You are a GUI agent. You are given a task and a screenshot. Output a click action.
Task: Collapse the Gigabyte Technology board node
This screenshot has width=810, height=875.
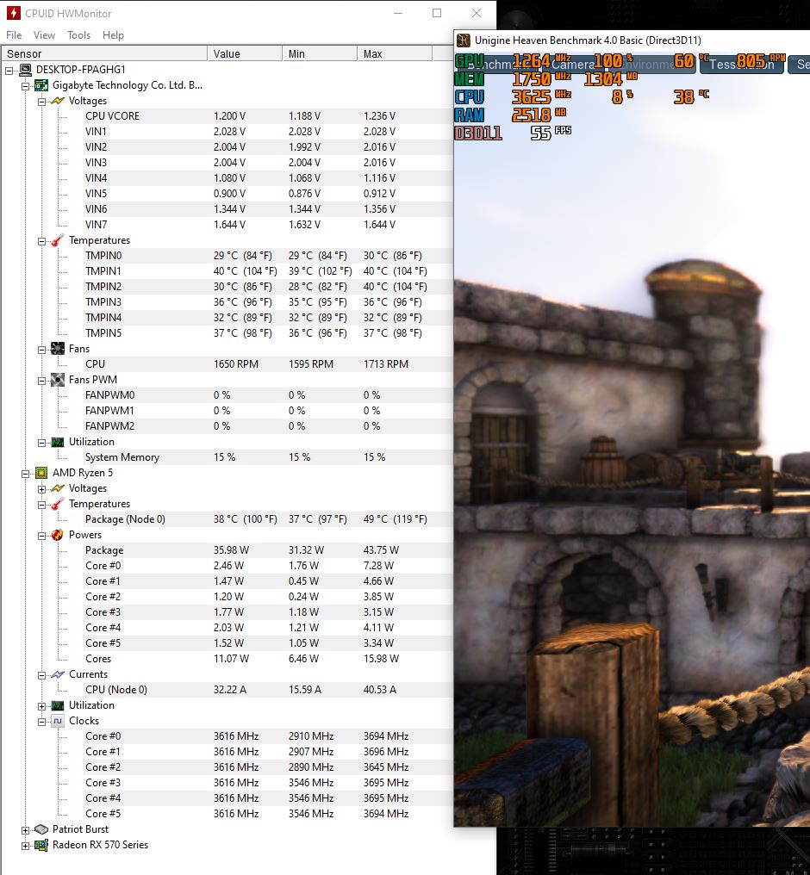point(25,86)
